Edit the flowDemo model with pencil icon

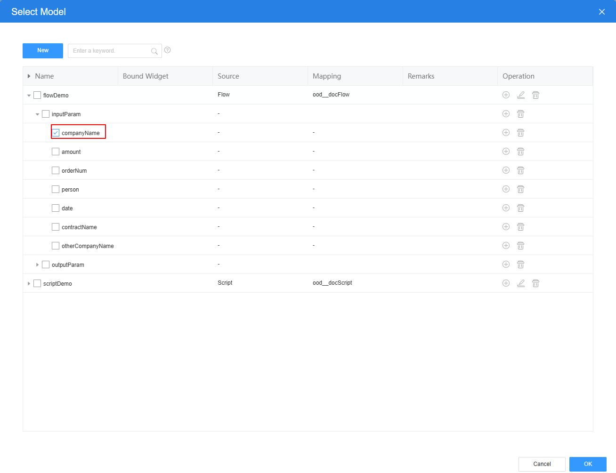(521, 95)
